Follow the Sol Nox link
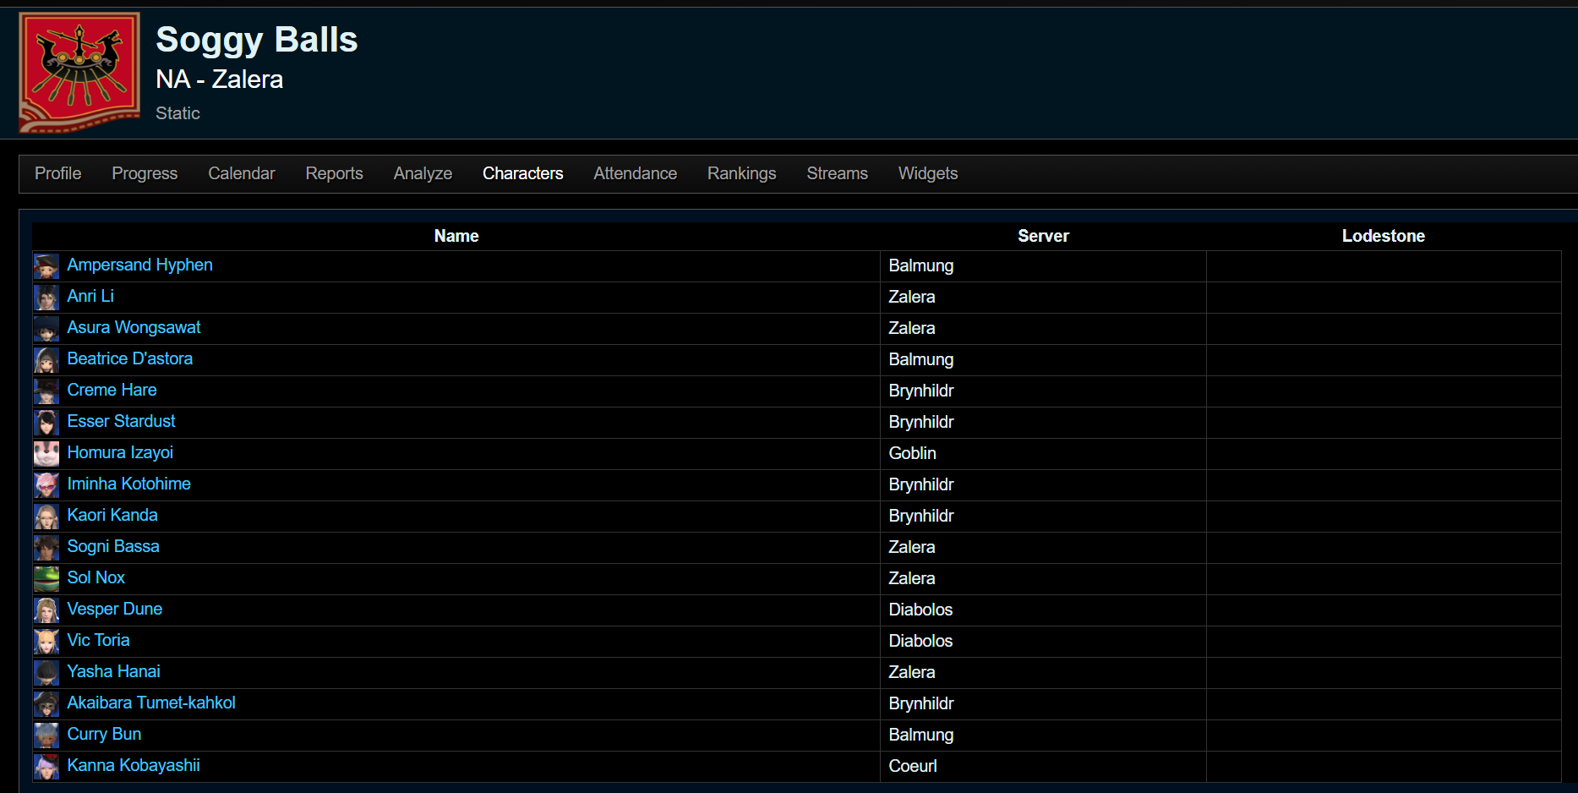 click(96, 577)
